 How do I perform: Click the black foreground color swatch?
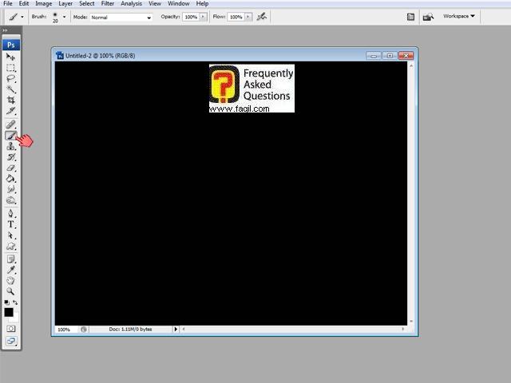(x=9, y=312)
